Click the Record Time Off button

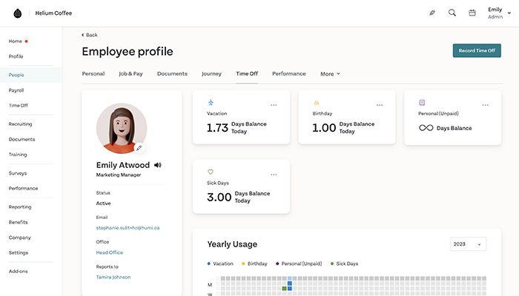tap(477, 50)
